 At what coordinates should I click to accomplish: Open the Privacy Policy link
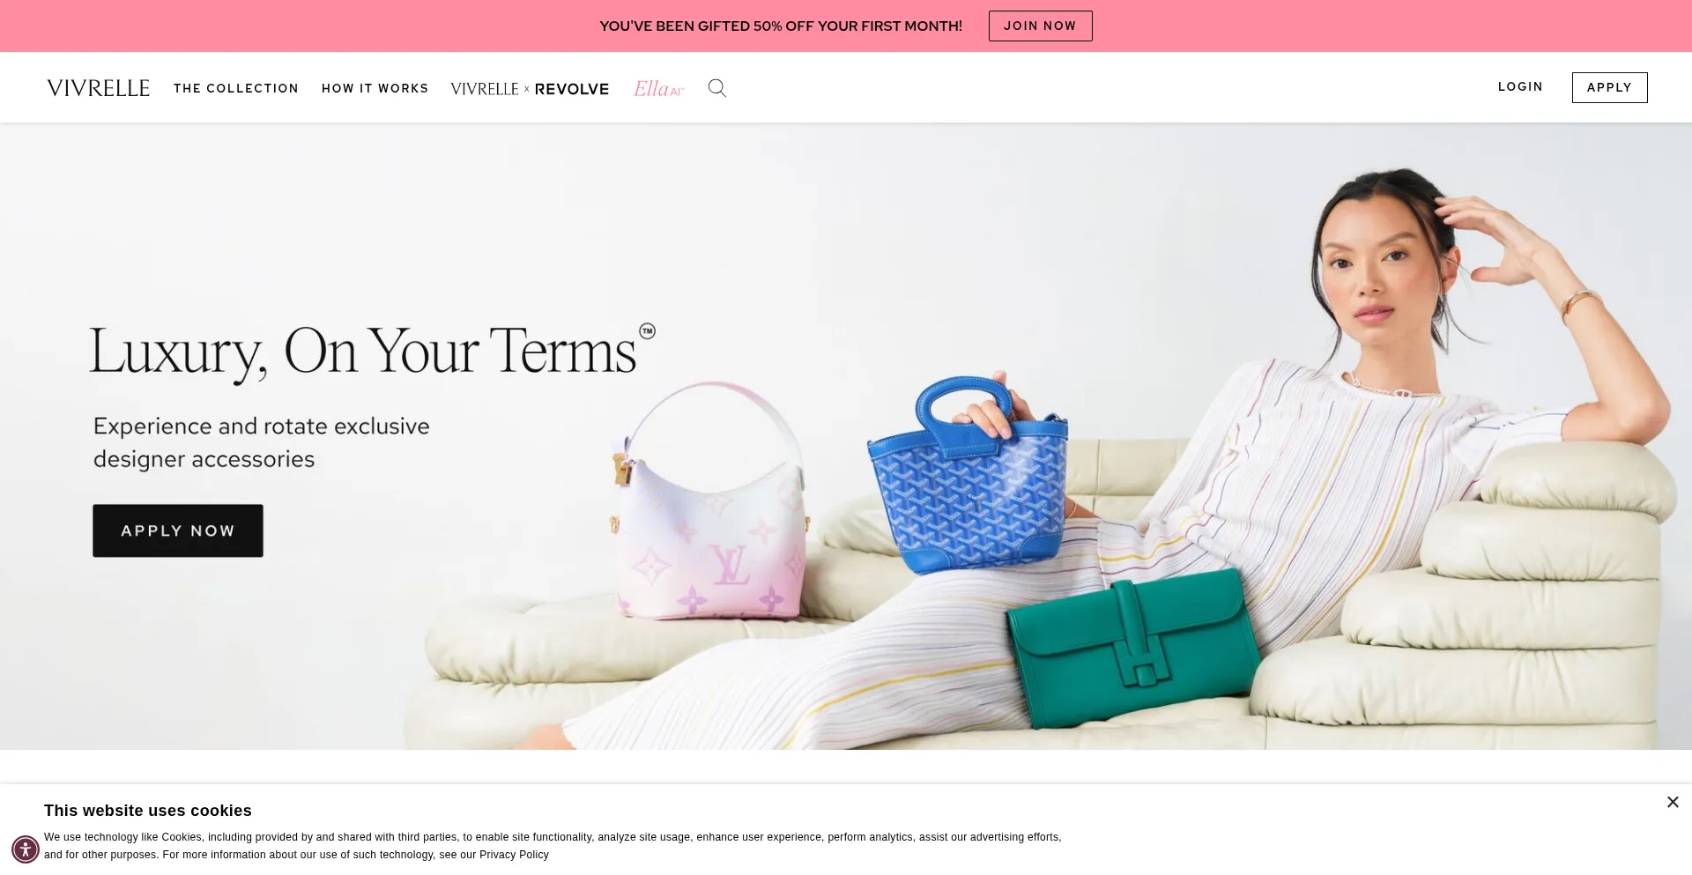514,855
